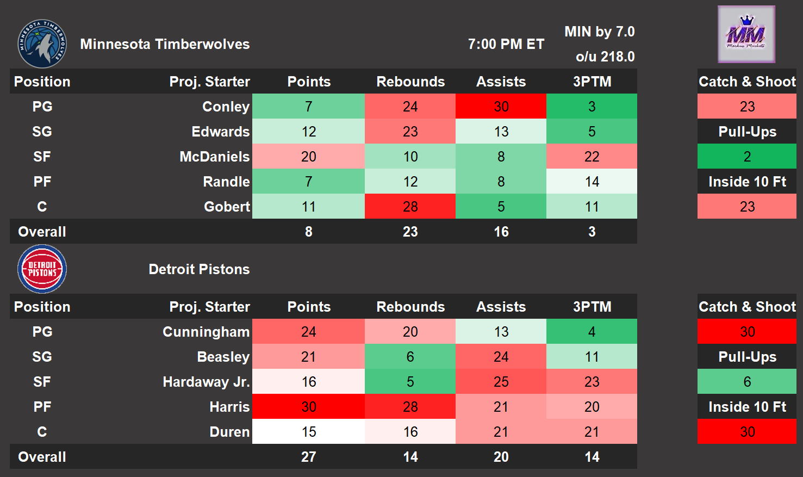Click the 3PTM header in Timberwolves table

coord(592,82)
